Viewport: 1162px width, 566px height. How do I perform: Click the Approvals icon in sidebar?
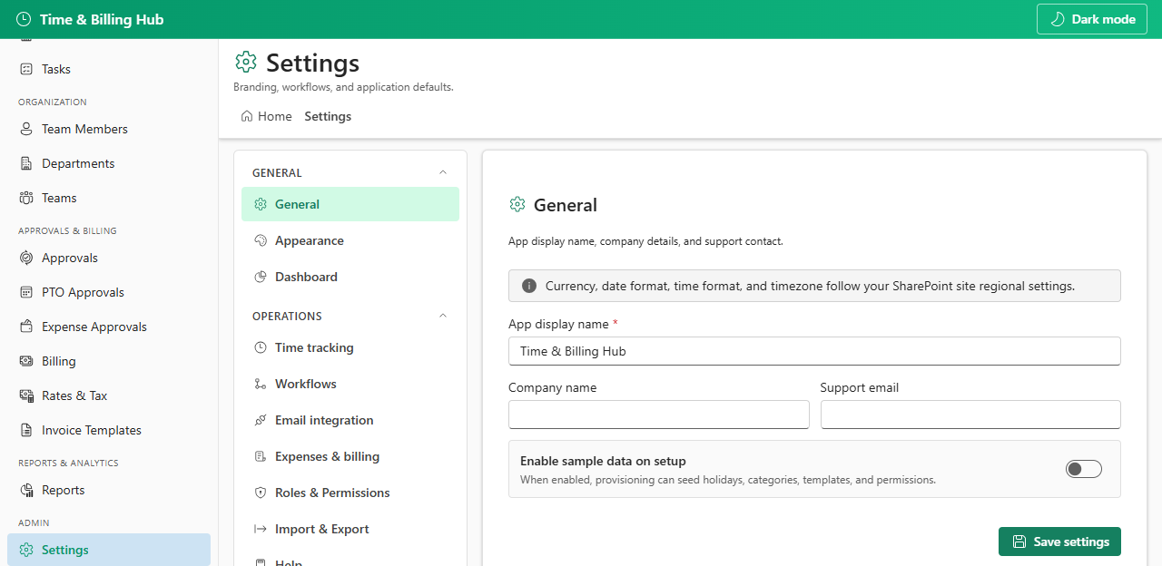click(x=26, y=258)
